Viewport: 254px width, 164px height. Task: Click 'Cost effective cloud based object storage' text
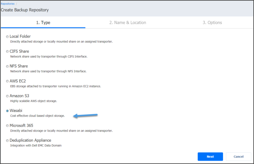pyautogui.click(x=37, y=116)
